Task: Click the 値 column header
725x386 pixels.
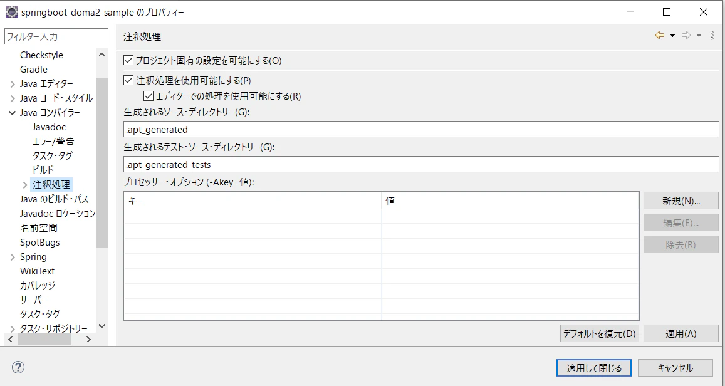Action: point(511,201)
